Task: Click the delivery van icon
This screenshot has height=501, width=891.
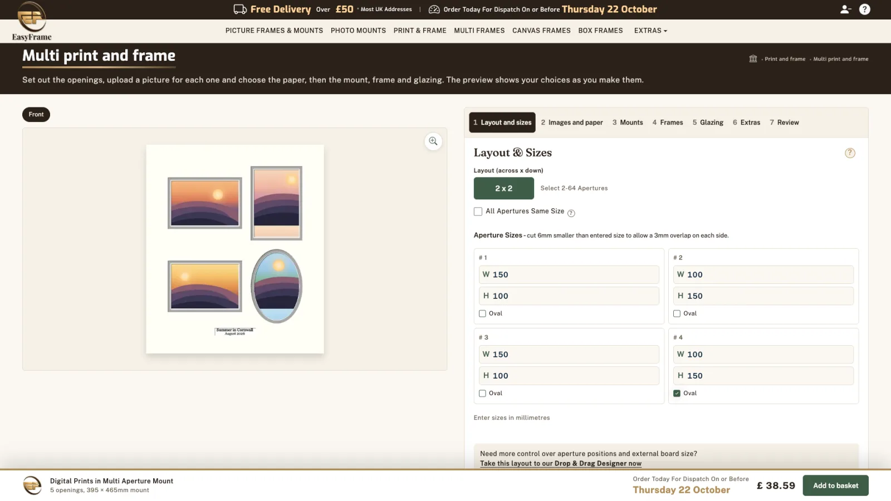Action: point(240,9)
